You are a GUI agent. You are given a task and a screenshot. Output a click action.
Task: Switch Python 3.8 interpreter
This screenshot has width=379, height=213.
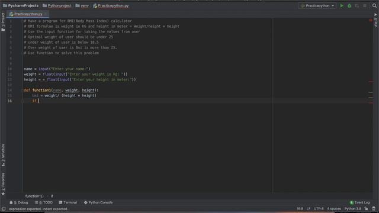(353, 209)
